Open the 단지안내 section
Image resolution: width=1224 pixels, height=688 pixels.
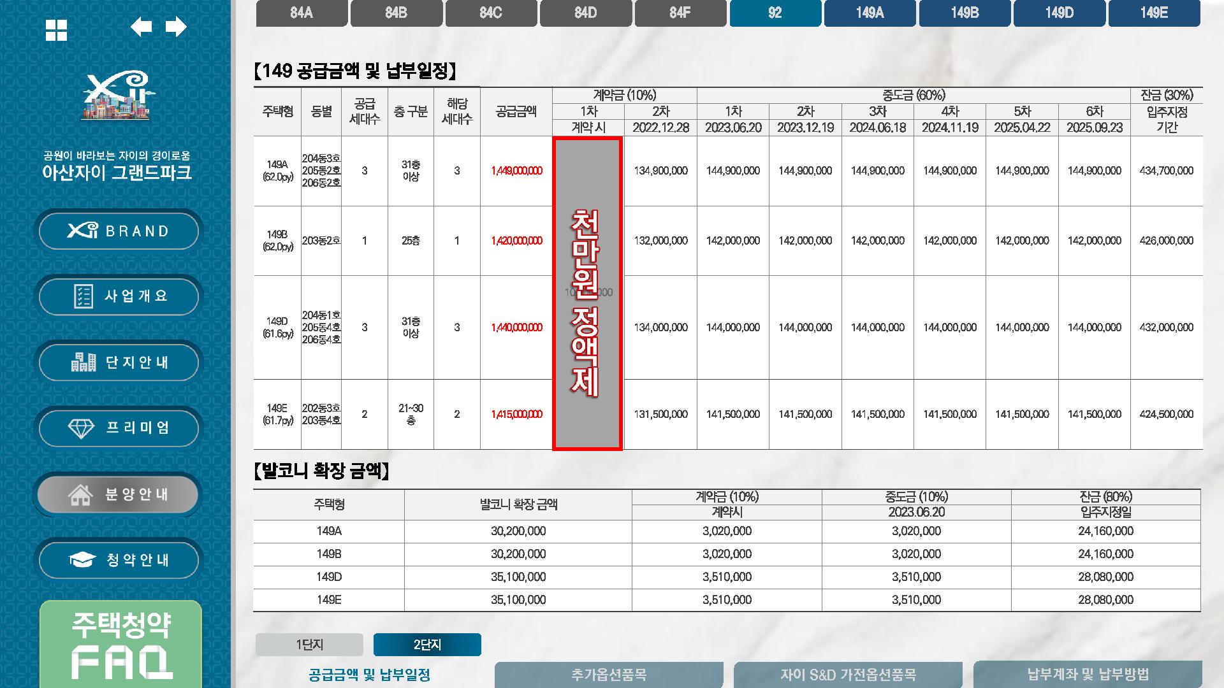(x=119, y=362)
